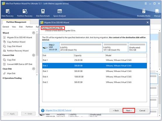
Task: Collapse the Convert Disk section
Action: (x=34, y=55)
